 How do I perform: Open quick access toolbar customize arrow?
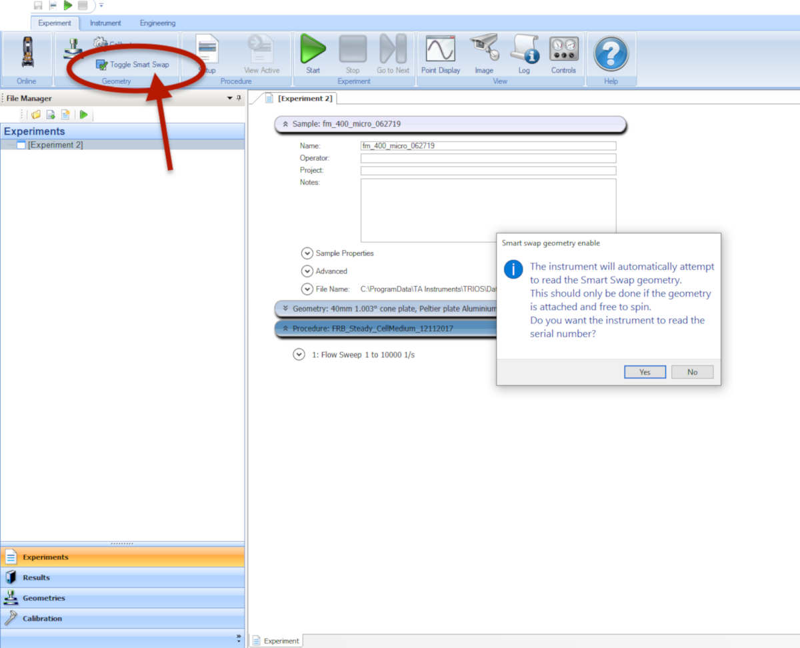pos(101,5)
